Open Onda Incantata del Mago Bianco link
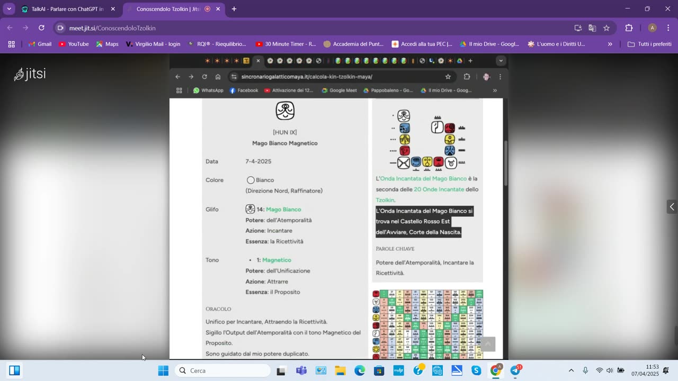The height and width of the screenshot is (381, 678). (x=423, y=179)
